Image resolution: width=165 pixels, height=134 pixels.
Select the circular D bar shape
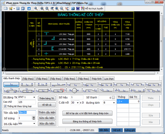pos(74,90)
